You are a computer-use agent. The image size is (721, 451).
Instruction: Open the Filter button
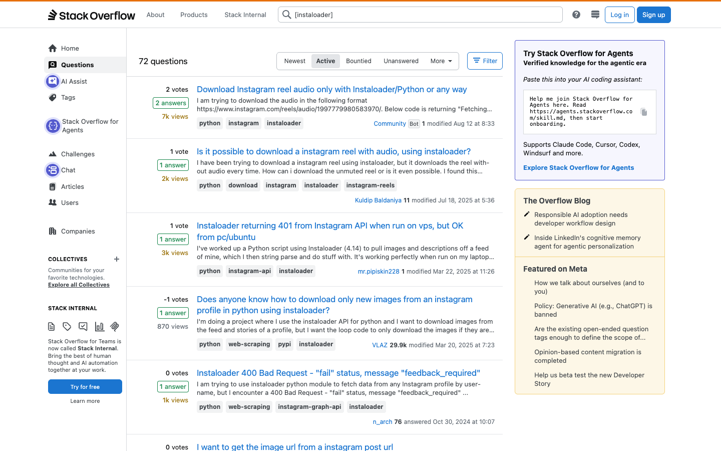(485, 61)
